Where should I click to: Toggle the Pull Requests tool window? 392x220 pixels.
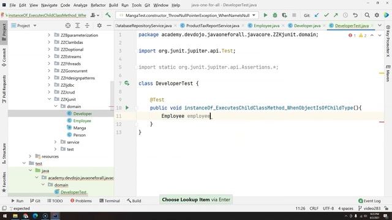[x=4, y=89]
